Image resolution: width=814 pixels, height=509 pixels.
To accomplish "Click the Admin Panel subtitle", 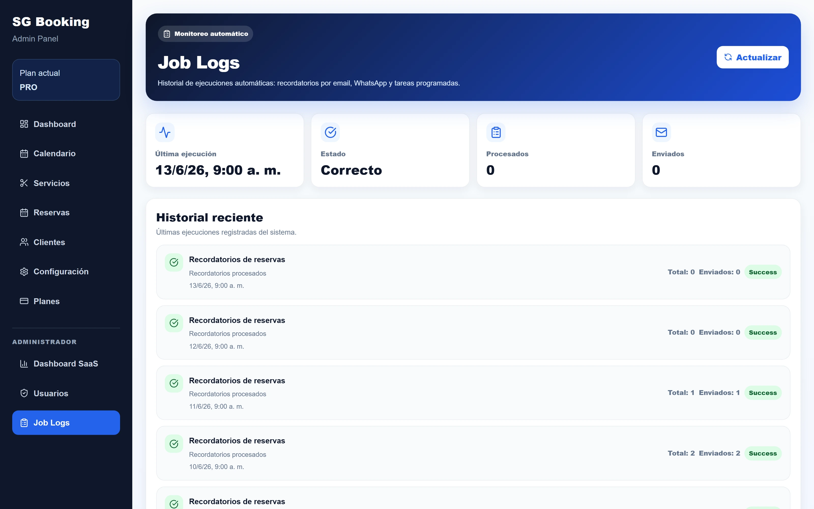I will tap(35, 39).
